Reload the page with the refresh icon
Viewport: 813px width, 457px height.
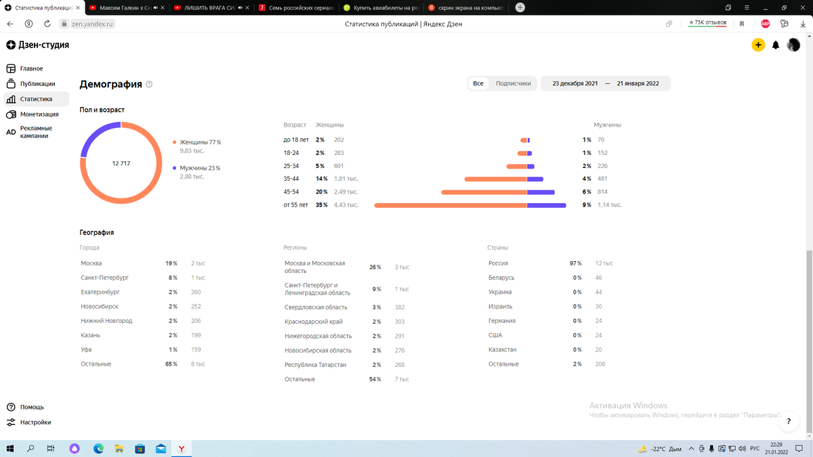pos(47,23)
